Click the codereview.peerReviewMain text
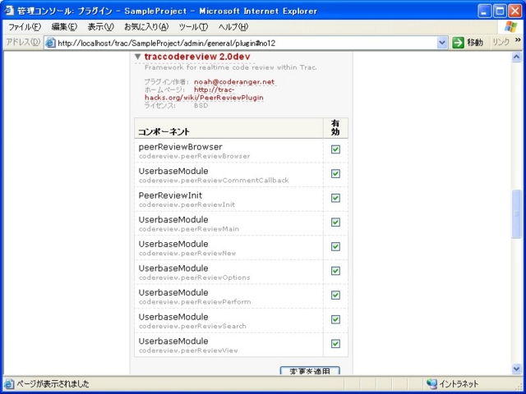Screen dimensions: 526x394 click(x=189, y=229)
